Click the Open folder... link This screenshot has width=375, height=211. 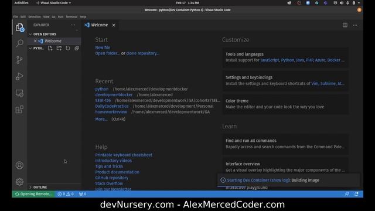[108, 53]
